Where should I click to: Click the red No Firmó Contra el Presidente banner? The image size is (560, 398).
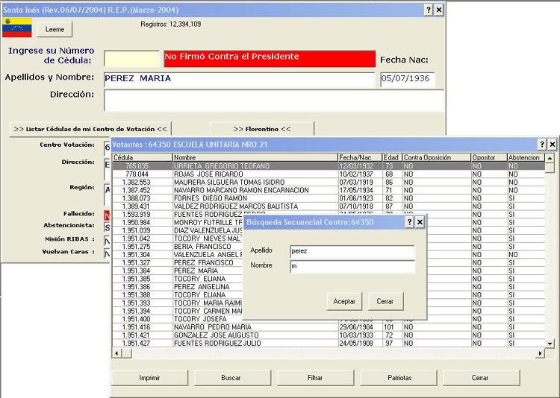coord(270,58)
